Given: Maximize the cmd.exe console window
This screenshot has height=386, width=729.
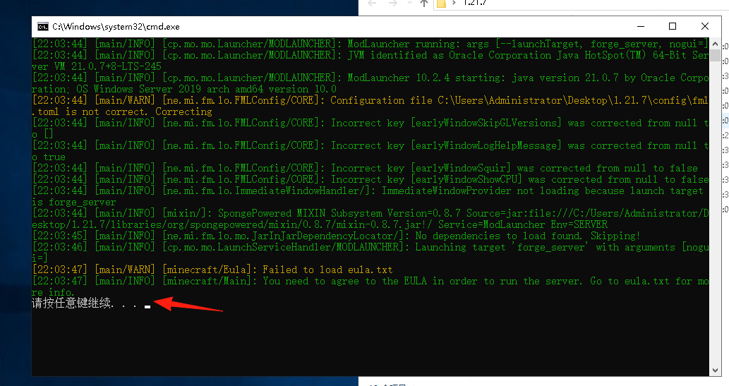Looking at the screenshot, I should coord(673,27).
